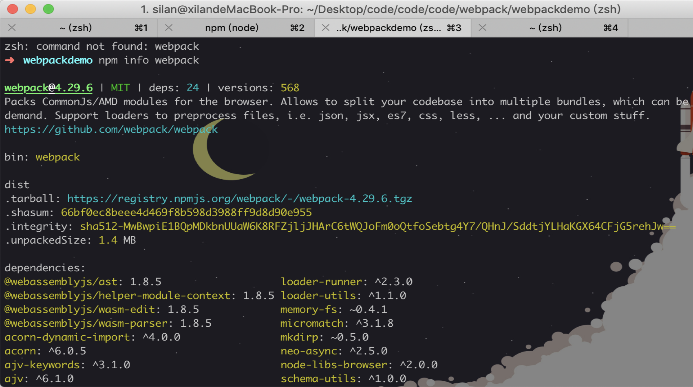
Task: Click 'node-libs-browser' dependency
Action: (334, 365)
